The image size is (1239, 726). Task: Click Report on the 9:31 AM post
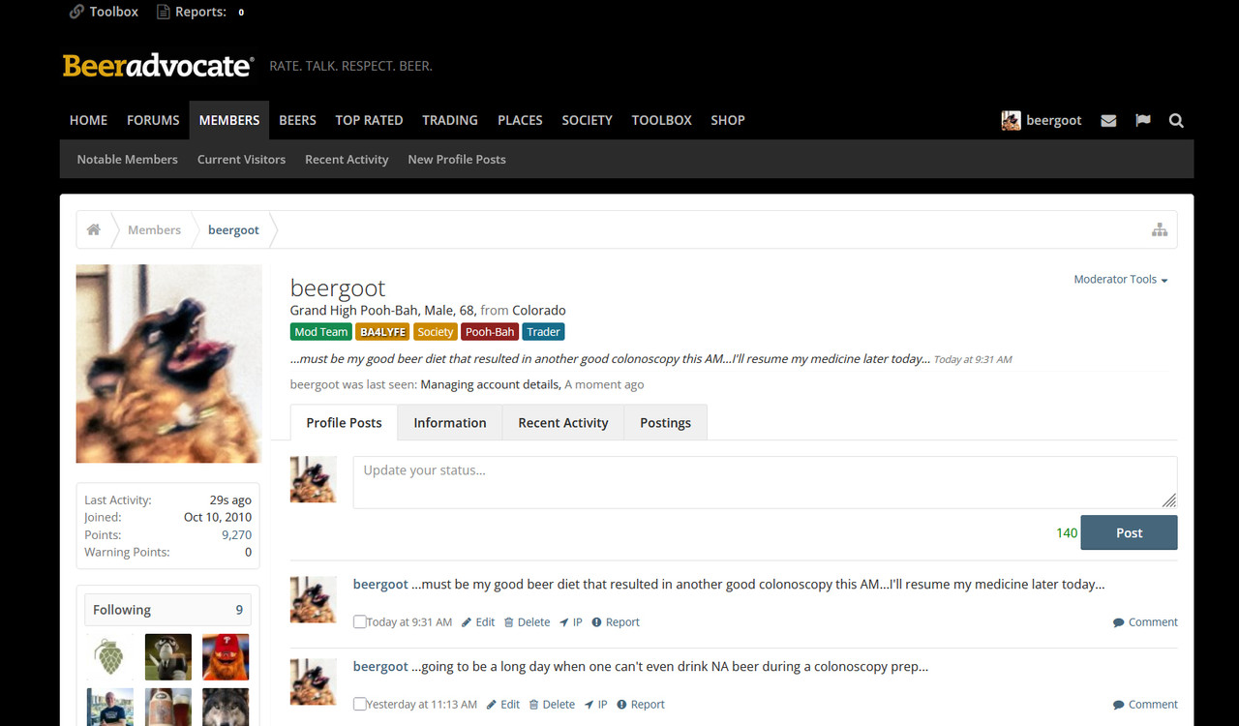click(616, 622)
